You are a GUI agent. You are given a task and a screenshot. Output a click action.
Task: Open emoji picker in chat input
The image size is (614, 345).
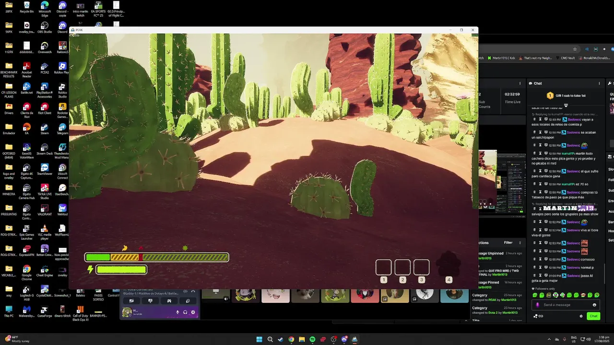[594, 305]
